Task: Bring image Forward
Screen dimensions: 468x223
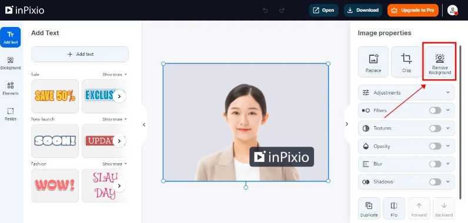Action: [419, 208]
